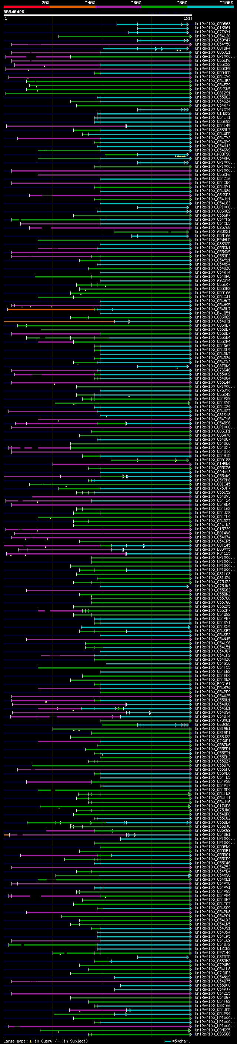The height and width of the screenshot is (1044, 237).
Task: Select label UniRef100_Q54MJ3
Action: 213,146
